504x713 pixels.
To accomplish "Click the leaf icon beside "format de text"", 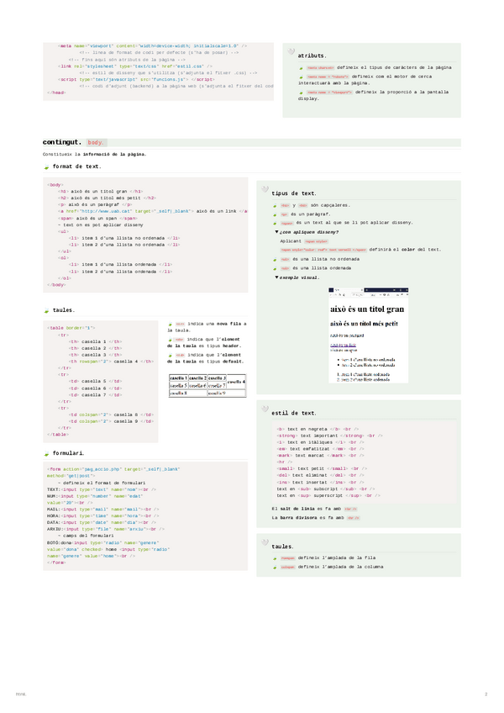I will 46,167.
